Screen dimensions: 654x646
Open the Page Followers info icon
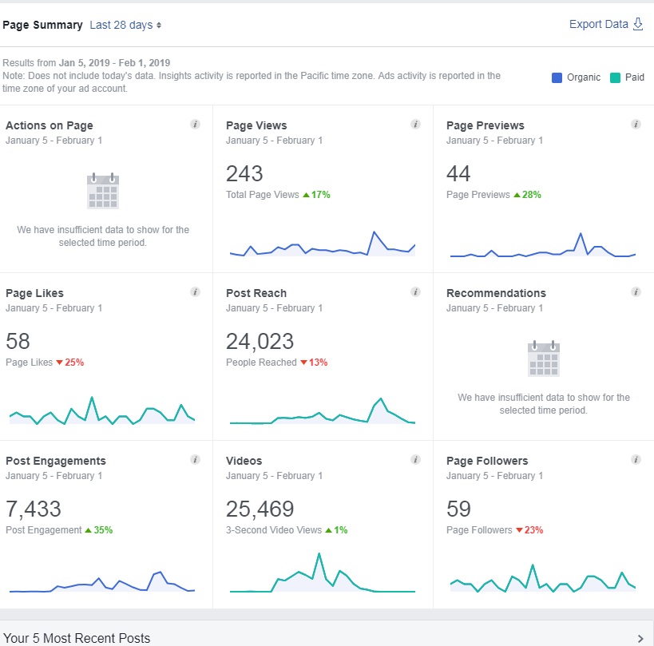point(635,460)
